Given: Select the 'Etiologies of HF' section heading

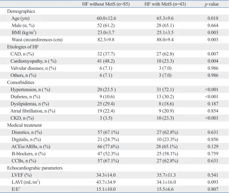Looking at the screenshot, I should pos(23,47).
